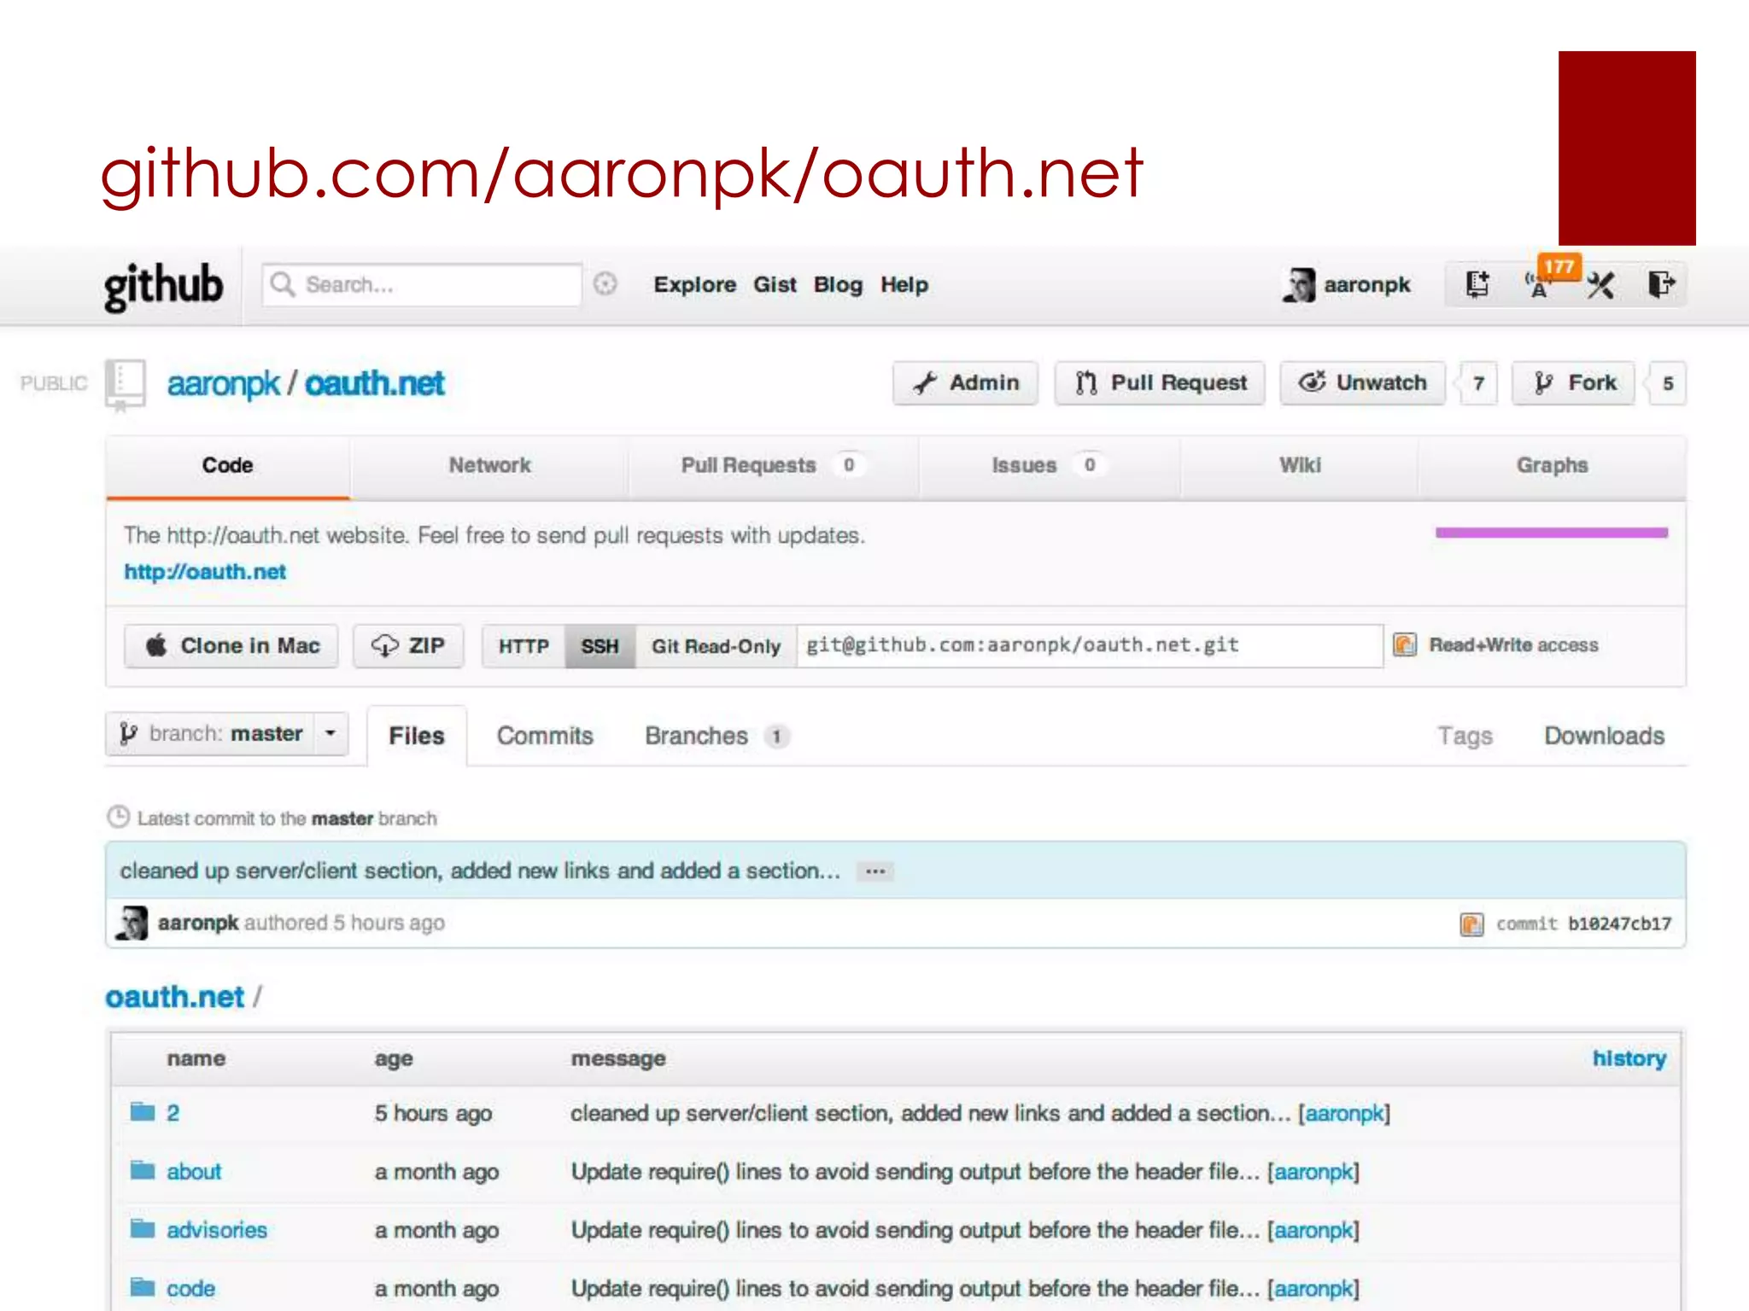Open the 'about' folder link
Screen dimensions: 1749x1311
click(x=194, y=1171)
